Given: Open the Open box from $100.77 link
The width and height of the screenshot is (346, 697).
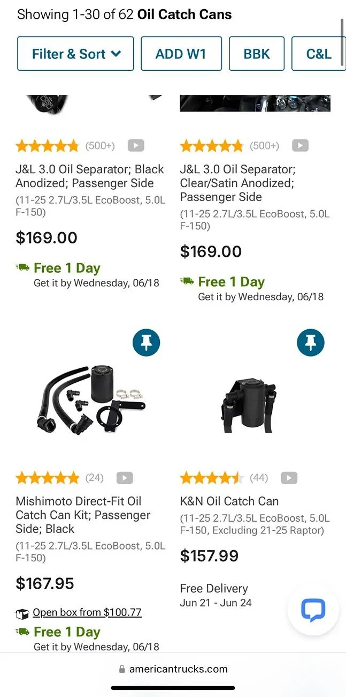Looking at the screenshot, I should coord(87,612).
